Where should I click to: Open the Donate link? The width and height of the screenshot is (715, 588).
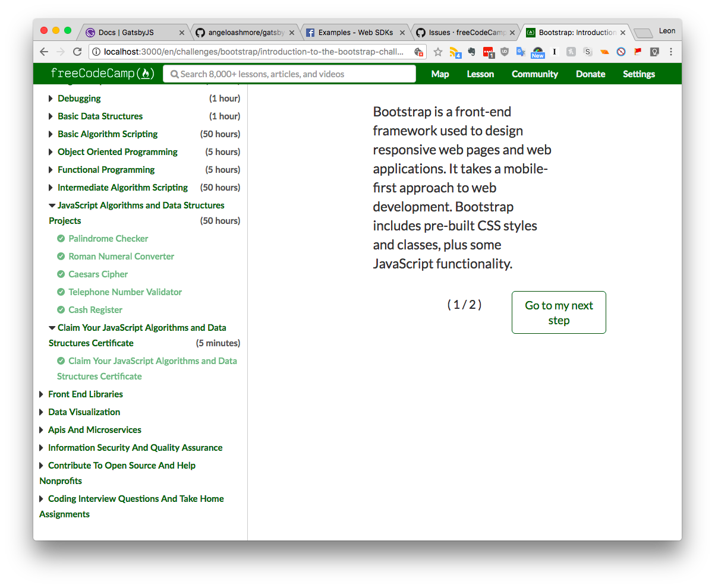(590, 74)
